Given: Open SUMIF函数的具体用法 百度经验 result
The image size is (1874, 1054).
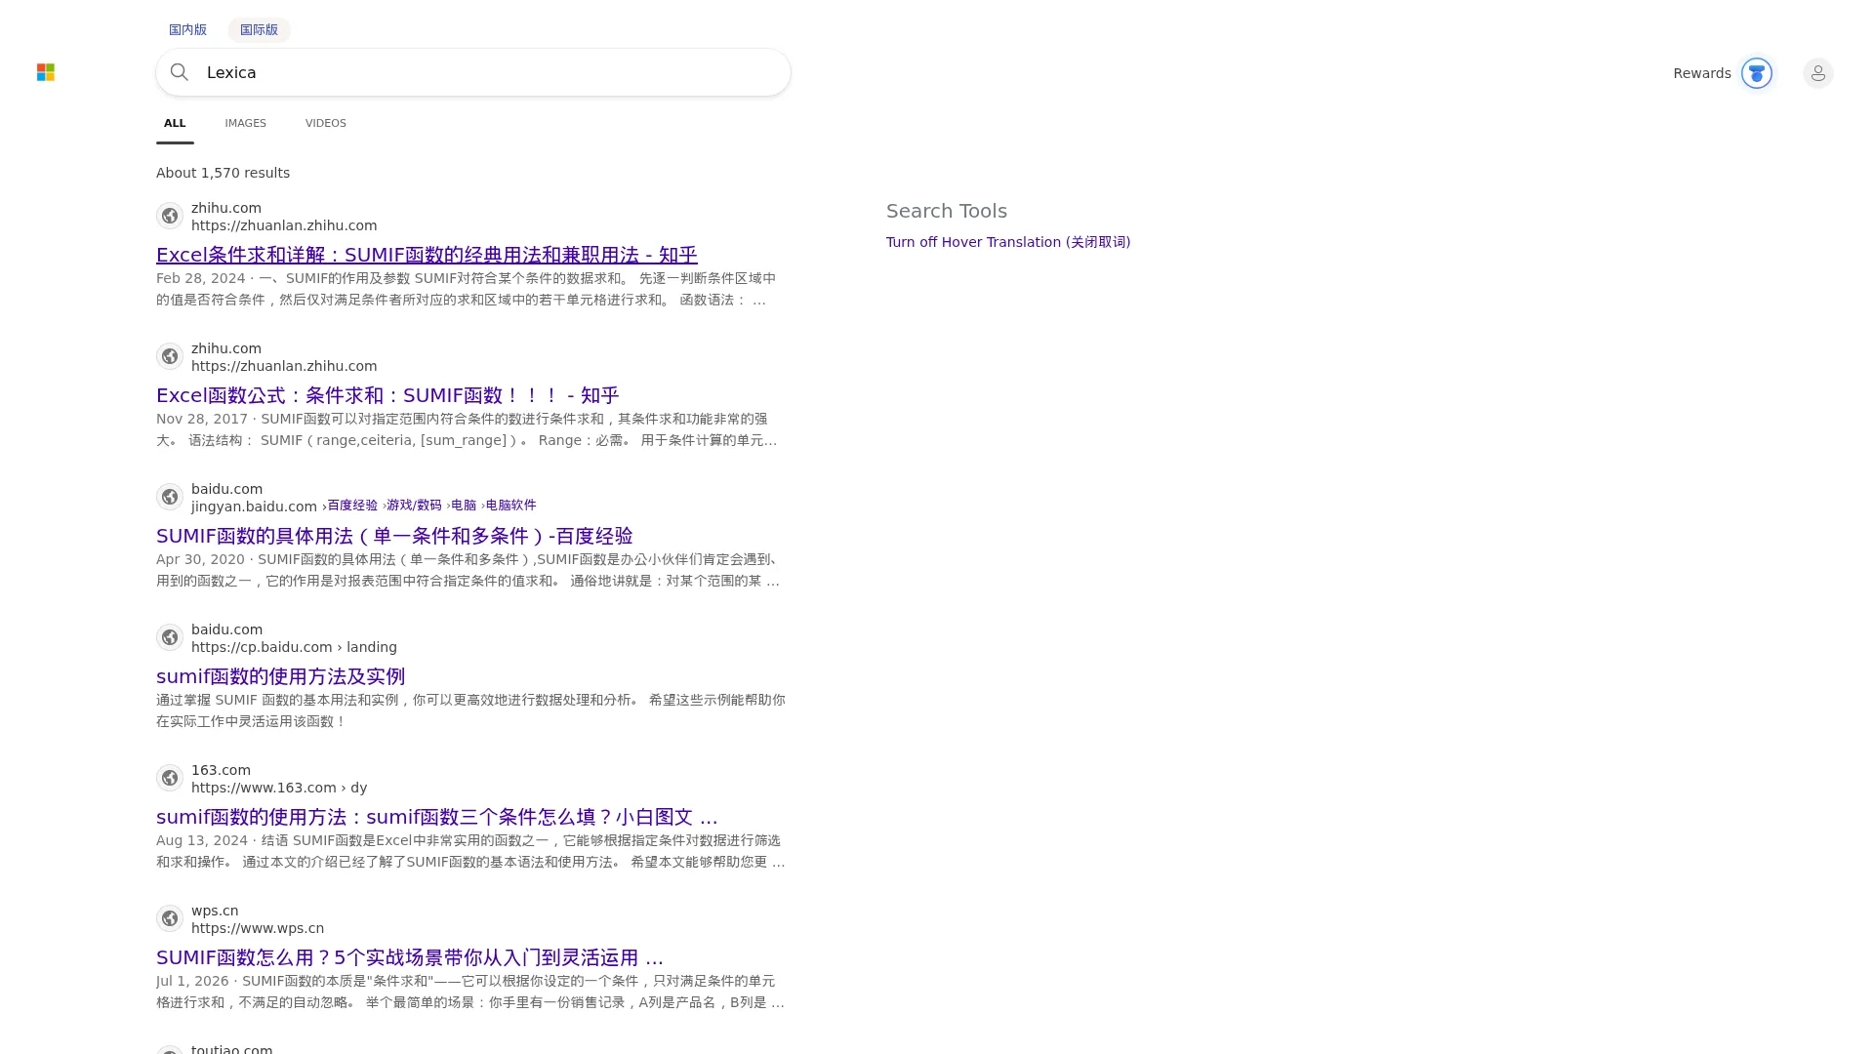Looking at the screenshot, I should pos(394,536).
